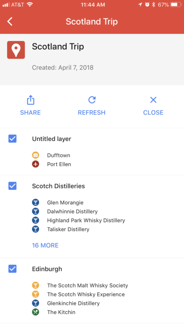
Task: Tap the red map pin thumbnail
Action: tap(16, 50)
